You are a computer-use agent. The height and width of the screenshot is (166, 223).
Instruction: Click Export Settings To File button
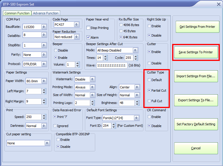(x=196, y=100)
